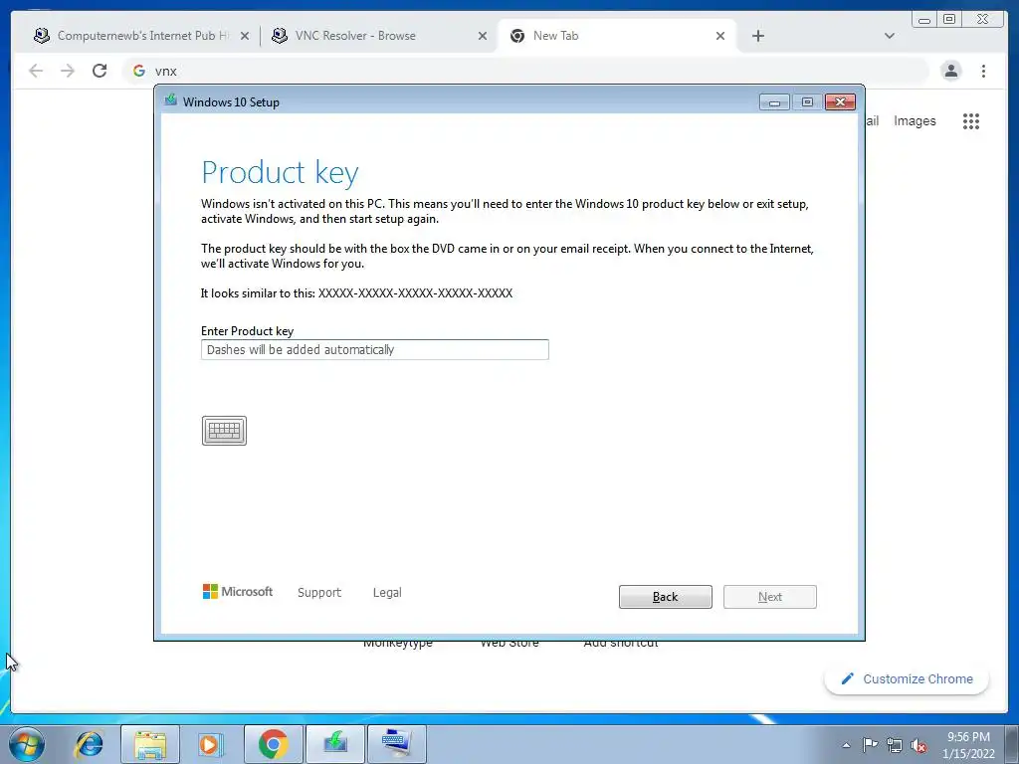Open the network tray icon

pos(895,745)
